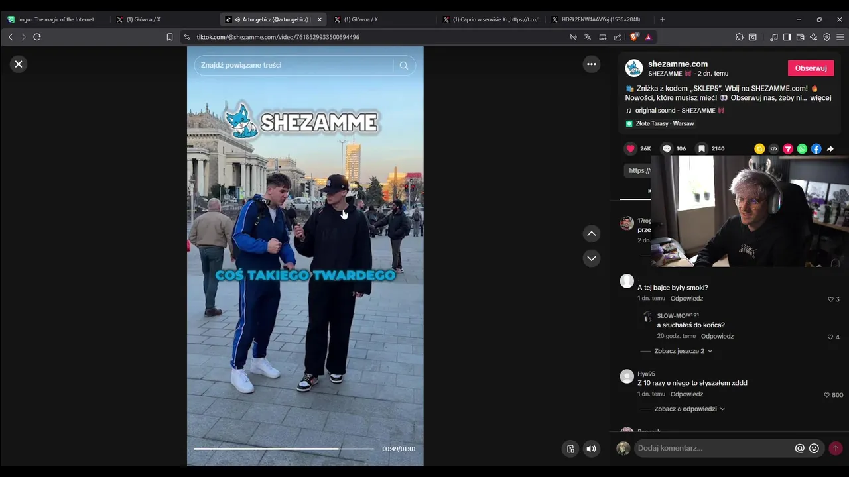Screen dimensions: 849x477
Task: Post the comment with the red arrow button
Action: 835,449
